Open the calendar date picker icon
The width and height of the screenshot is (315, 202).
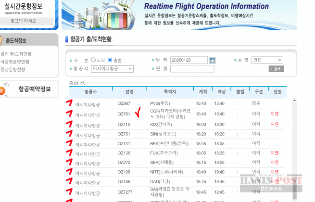pyautogui.click(x=213, y=60)
